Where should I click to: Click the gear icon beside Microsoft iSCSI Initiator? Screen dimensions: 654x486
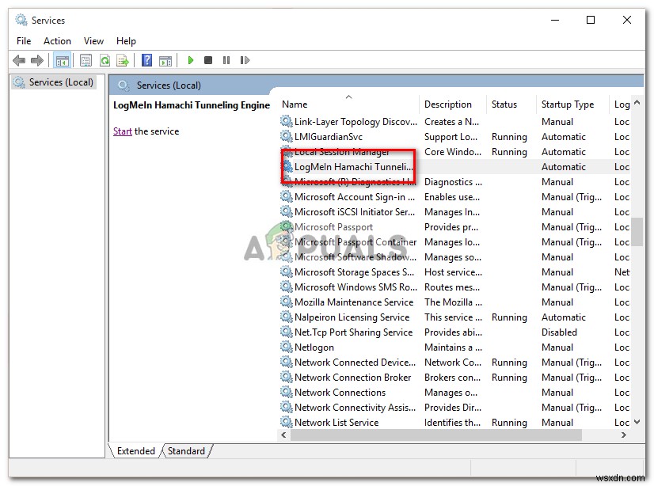click(286, 211)
